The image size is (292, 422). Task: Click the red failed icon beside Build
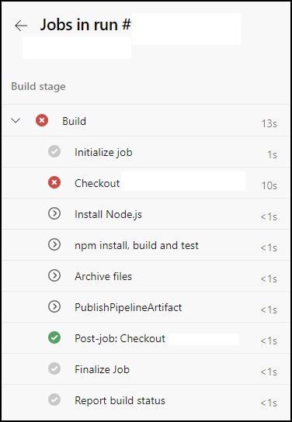(42, 120)
